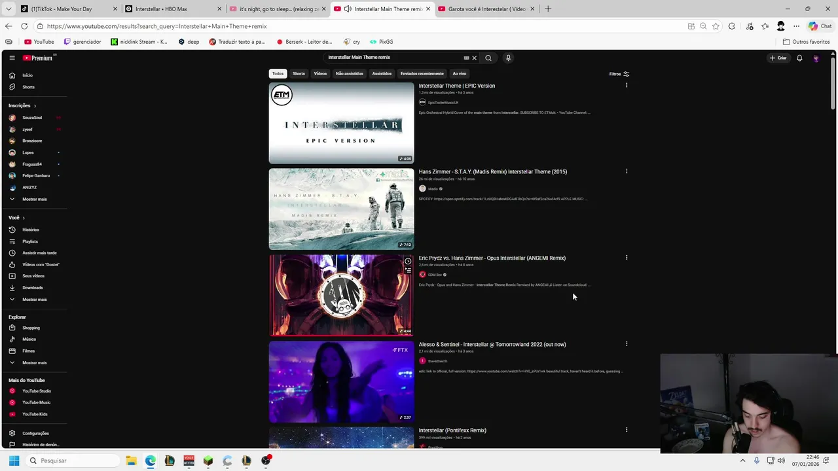
Task: Open a new browser tab
Action: coord(548,9)
